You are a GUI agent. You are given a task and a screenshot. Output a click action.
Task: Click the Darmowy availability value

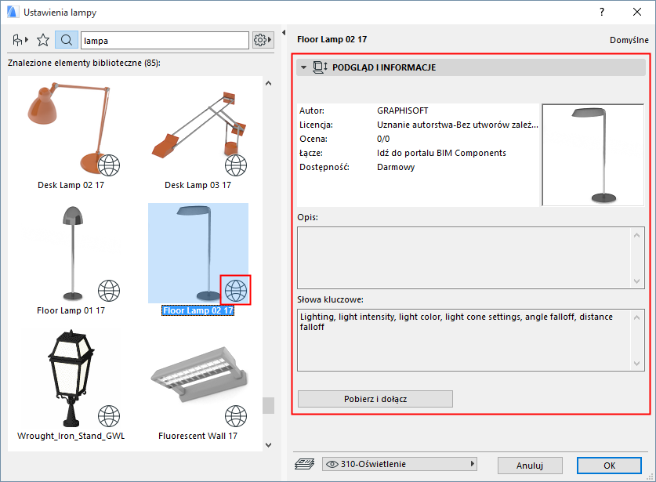[x=396, y=167]
